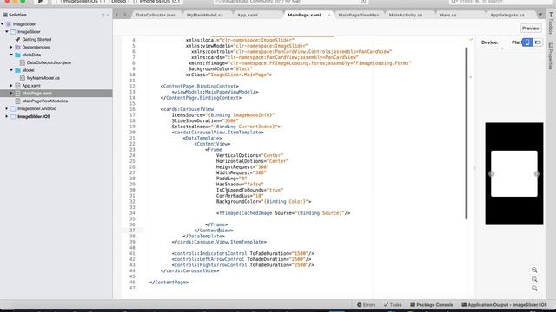Click the closing </ContentPage> tag
Screen dimensions: 556x312
point(169,283)
